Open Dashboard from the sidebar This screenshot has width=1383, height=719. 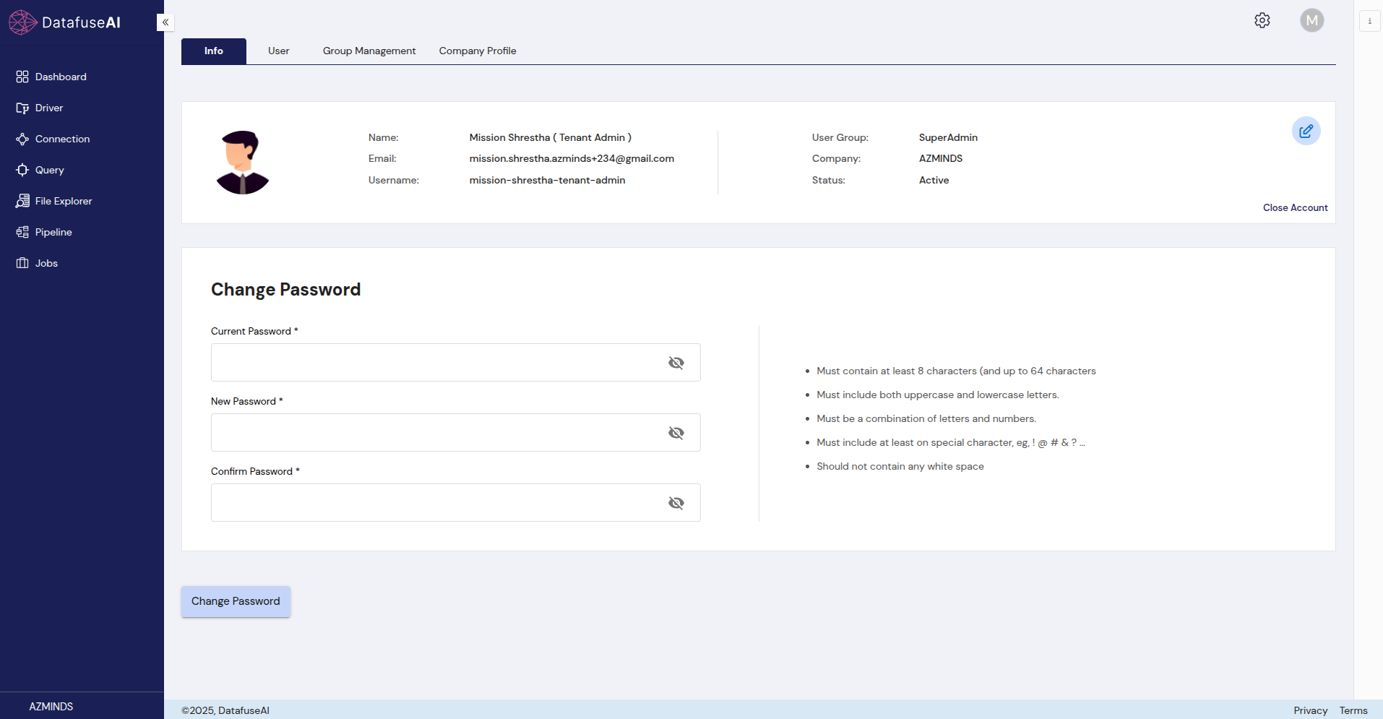click(x=60, y=77)
